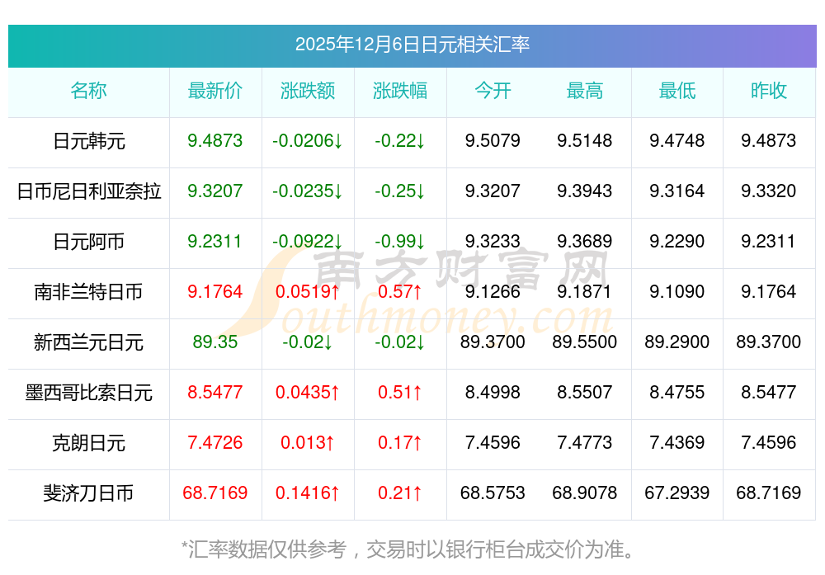
Task: Click previous close 9.3320
Action: point(769,191)
